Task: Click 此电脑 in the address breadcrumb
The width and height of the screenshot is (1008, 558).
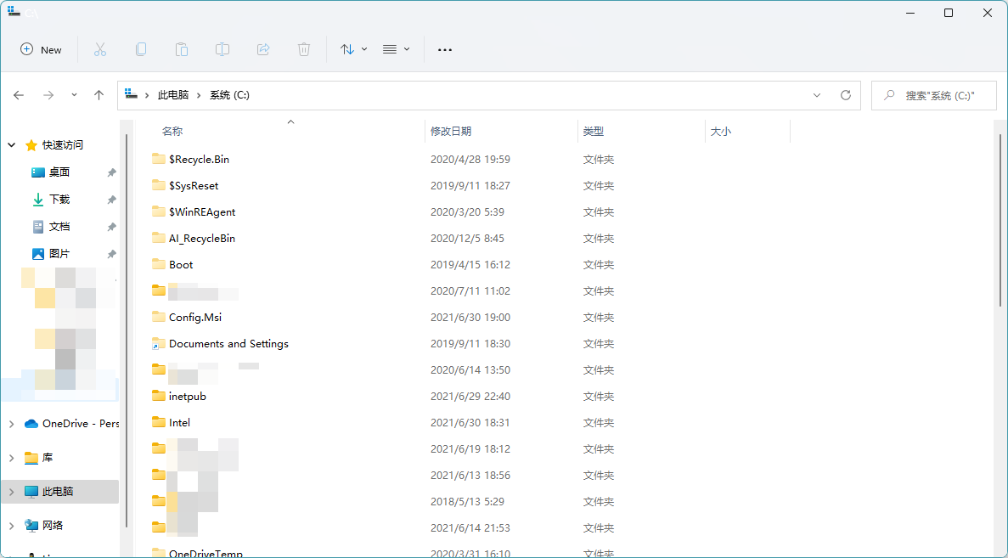Action: [x=173, y=95]
